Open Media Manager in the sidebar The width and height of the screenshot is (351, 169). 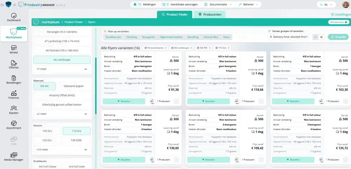[x=14, y=157]
